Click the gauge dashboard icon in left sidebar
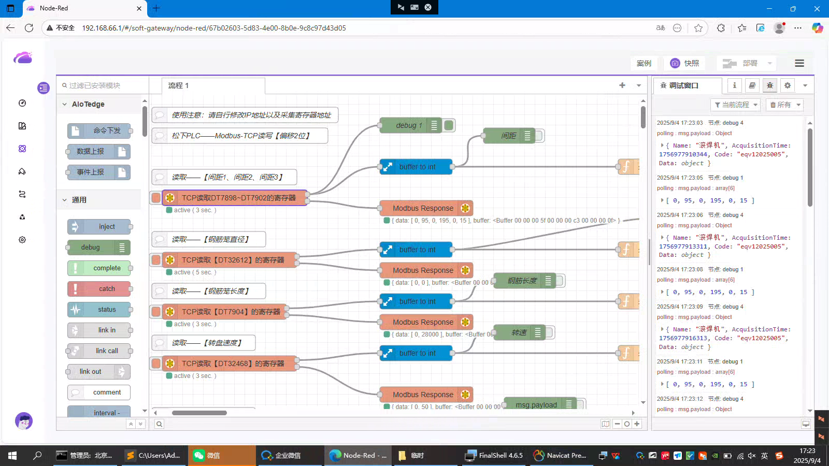The width and height of the screenshot is (829, 466). (22, 103)
